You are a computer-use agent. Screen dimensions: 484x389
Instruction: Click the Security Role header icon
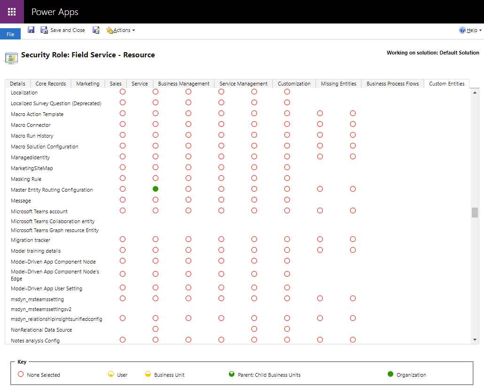pos(11,57)
